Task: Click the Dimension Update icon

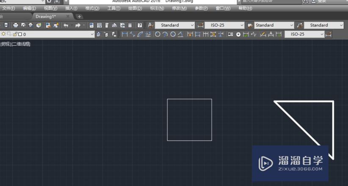Action: 279,34
